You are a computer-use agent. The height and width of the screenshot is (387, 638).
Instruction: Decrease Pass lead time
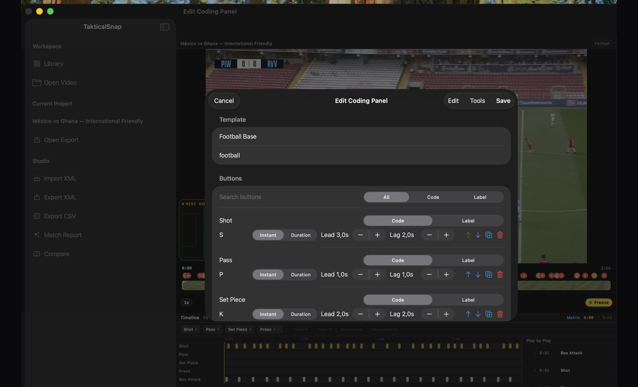click(x=360, y=274)
